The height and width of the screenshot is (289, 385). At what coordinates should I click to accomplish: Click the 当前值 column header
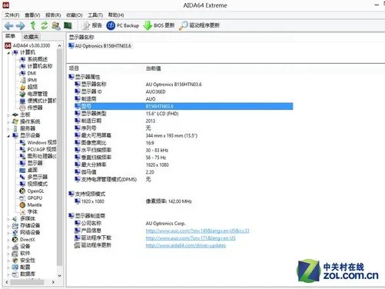(x=153, y=68)
